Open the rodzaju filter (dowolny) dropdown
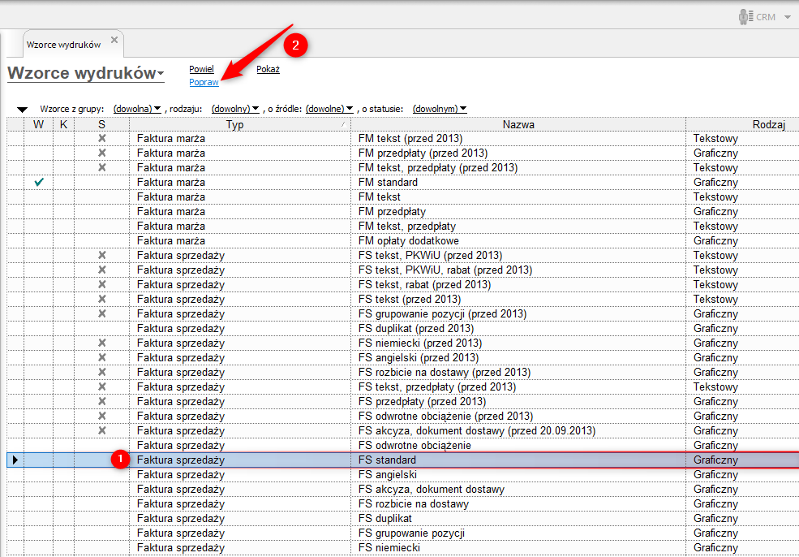Image resolution: width=799 pixels, height=557 pixels. point(235,109)
